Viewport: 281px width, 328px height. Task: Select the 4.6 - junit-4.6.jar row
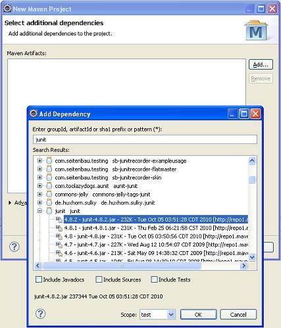click(x=156, y=253)
